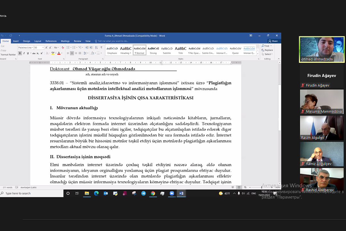Select the Heading 1 style

tap(125, 50)
